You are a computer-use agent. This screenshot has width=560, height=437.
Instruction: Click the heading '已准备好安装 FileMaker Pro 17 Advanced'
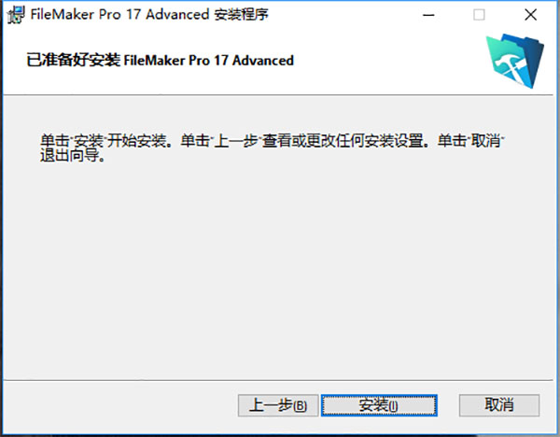coord(160,60)
